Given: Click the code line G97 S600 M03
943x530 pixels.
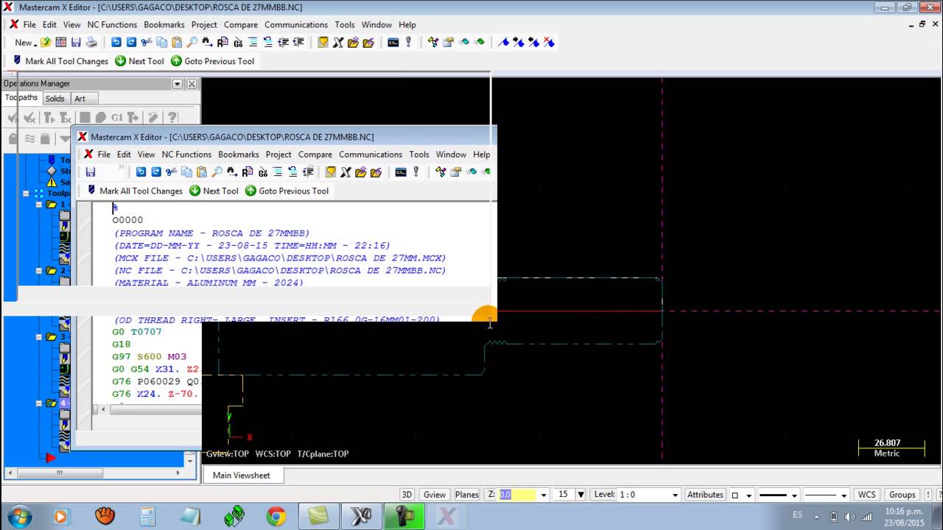Looking at the screenshot, I should pos(149,356).
